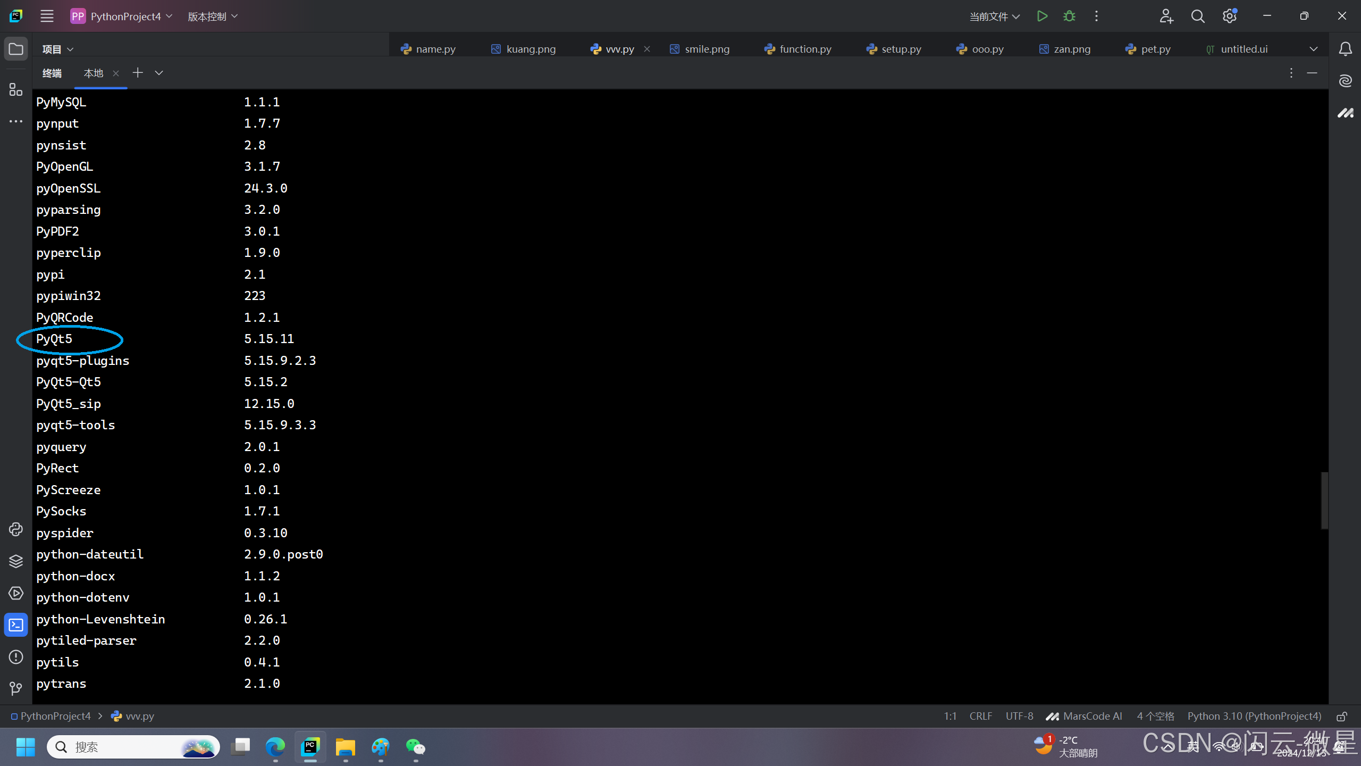The height and width of the screenshot is (766, 1361).
Task: Open the Services tool window icon
Action: (x=16, y=593)
